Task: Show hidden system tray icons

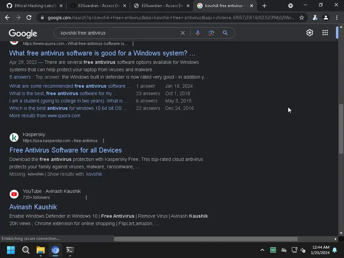Action: [x=262, y=250]
